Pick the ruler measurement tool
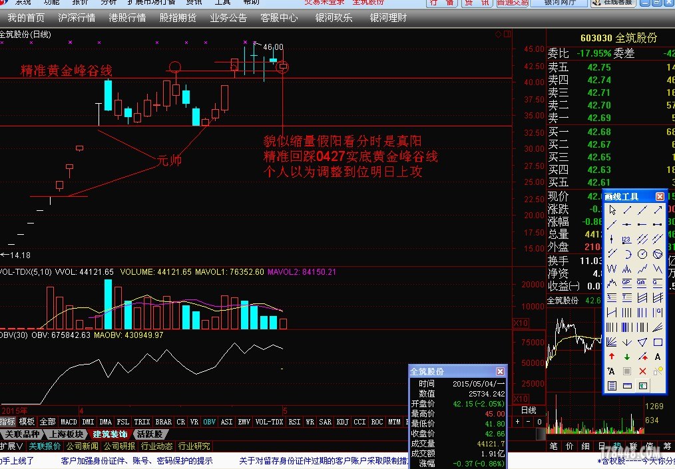Viewport: 675px width, 469px height. tap(627, 386)
